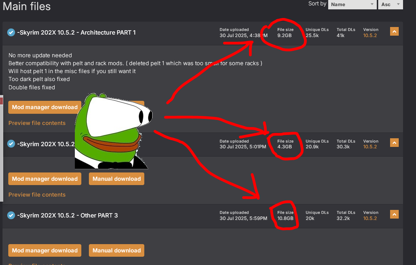Click the checkmark icon beside Architecture PART 1
This screenshot has width=416, height=265.
pos(11,32)
